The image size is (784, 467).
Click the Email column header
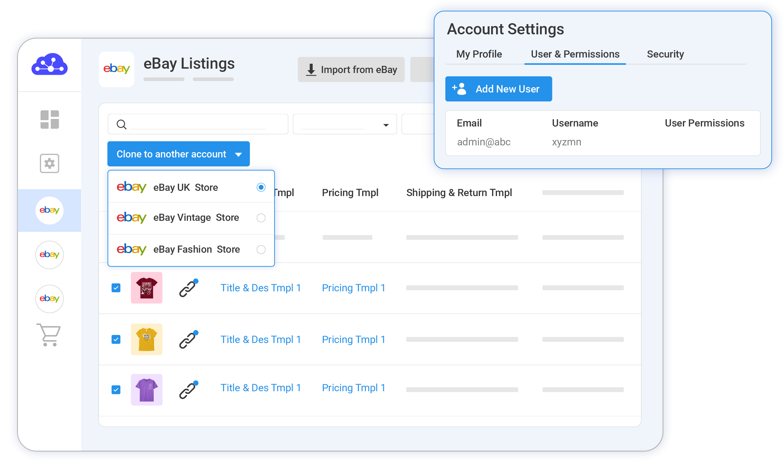pos(469,123)
